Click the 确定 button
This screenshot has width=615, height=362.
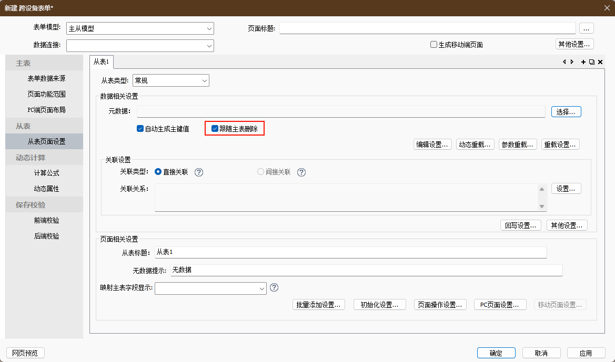[x=496, y=353]
